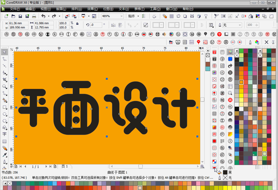Screen dimensions: 278x190
Task: Select the Ellipse tool
Action: pos(4,114)
